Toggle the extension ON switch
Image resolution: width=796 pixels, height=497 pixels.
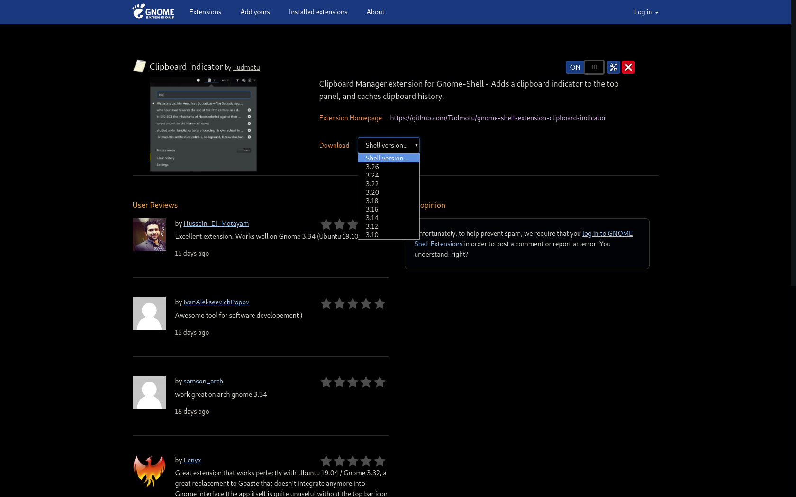(575, 67)
